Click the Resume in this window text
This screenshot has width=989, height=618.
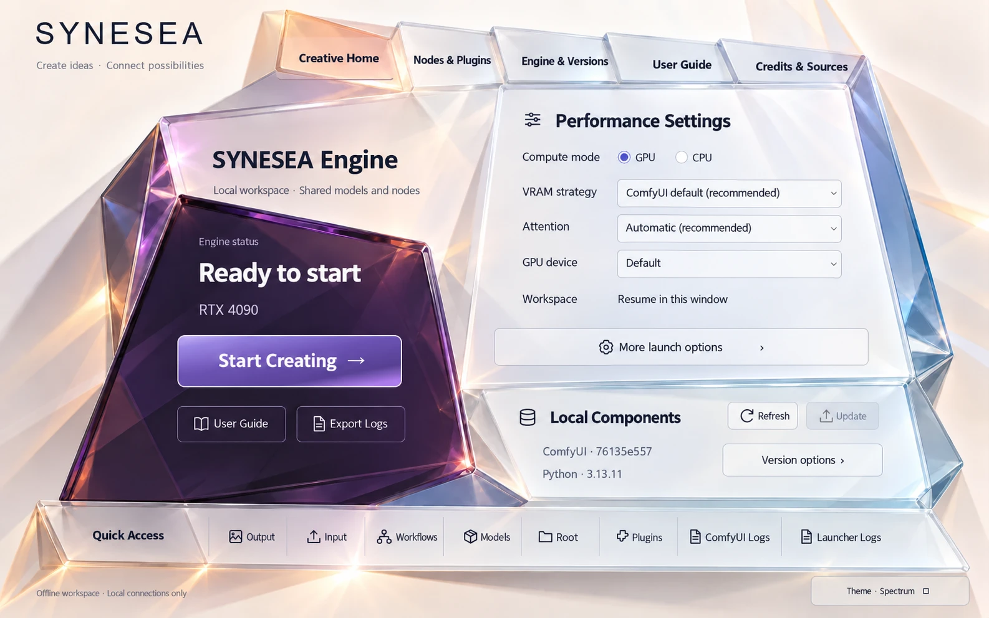[x=672, y=299]
